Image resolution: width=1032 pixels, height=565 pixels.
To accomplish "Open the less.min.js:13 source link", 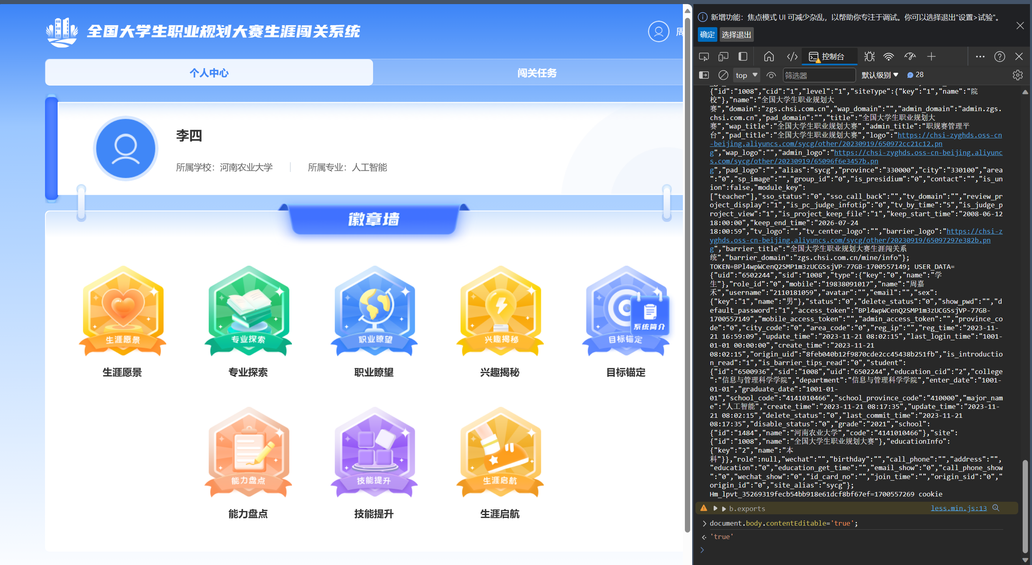I will click(959, 508).
